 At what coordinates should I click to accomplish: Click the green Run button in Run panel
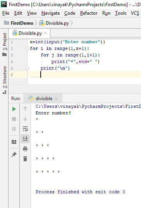(x=14, y=109)
